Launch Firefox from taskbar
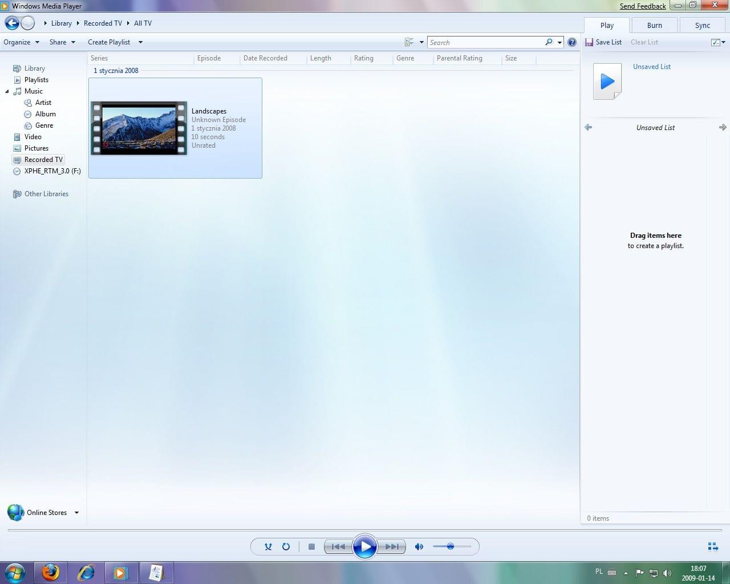Viewport: 730px width, 584px height. point(51,572)
